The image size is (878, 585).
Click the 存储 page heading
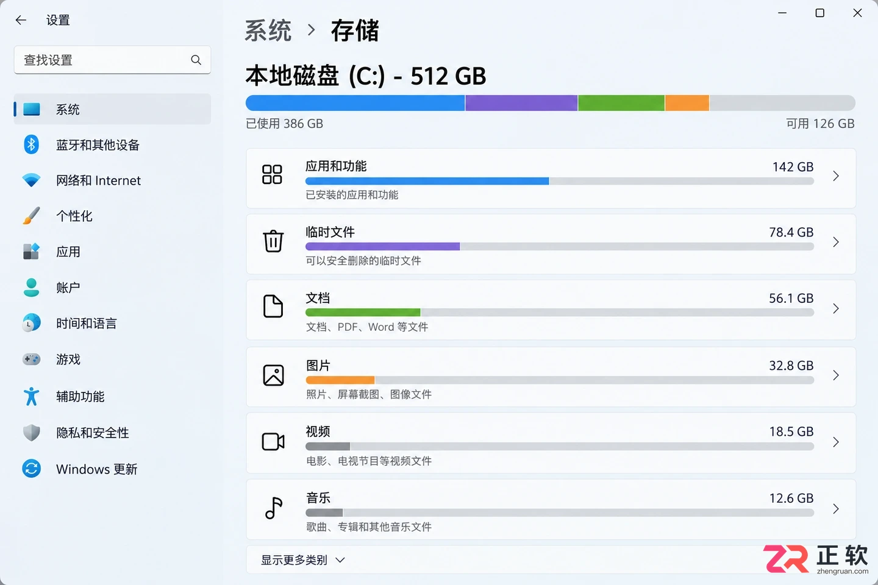(355, 30)
